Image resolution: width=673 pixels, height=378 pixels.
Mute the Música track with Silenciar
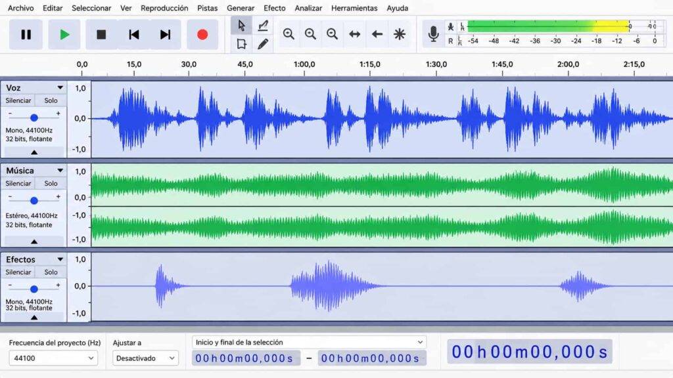[x=18, y=184]
